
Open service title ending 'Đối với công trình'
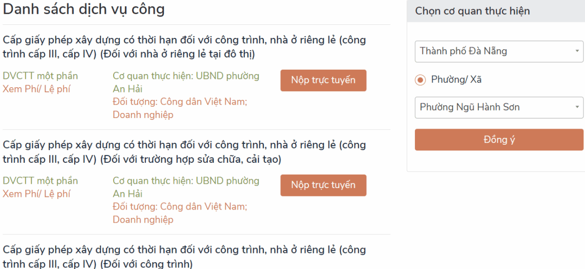pyautogui.click(x=184, y=257)
